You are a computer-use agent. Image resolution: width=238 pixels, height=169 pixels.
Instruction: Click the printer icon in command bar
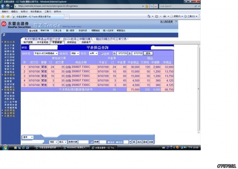pyautogui.click(x=164, y=16)
